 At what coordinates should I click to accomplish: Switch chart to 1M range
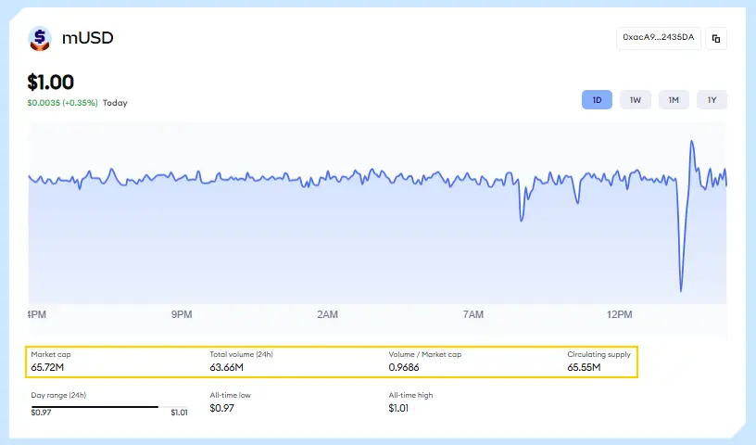pos(674,99)
